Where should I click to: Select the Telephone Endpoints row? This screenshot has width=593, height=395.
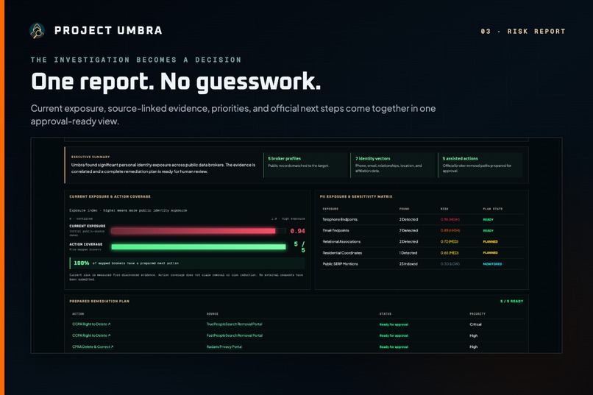click(x=422, y=220)
